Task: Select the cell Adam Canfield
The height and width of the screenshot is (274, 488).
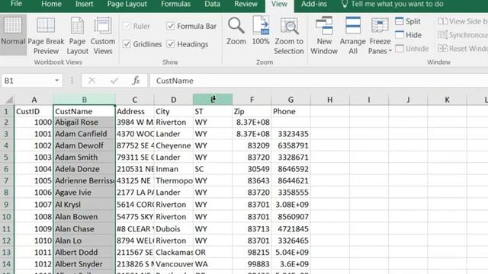Action: tap(84, 134)
